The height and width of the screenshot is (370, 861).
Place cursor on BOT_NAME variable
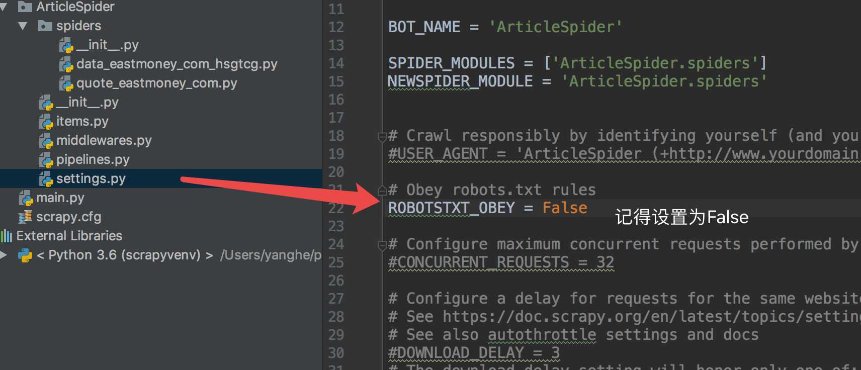tap(424, 27)
